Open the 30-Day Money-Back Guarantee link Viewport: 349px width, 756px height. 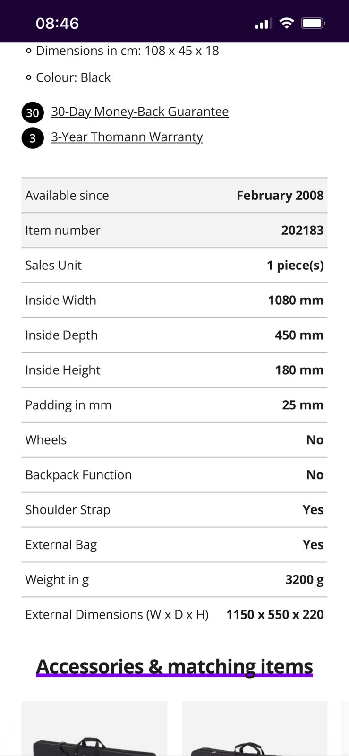[x=140, y=112]
